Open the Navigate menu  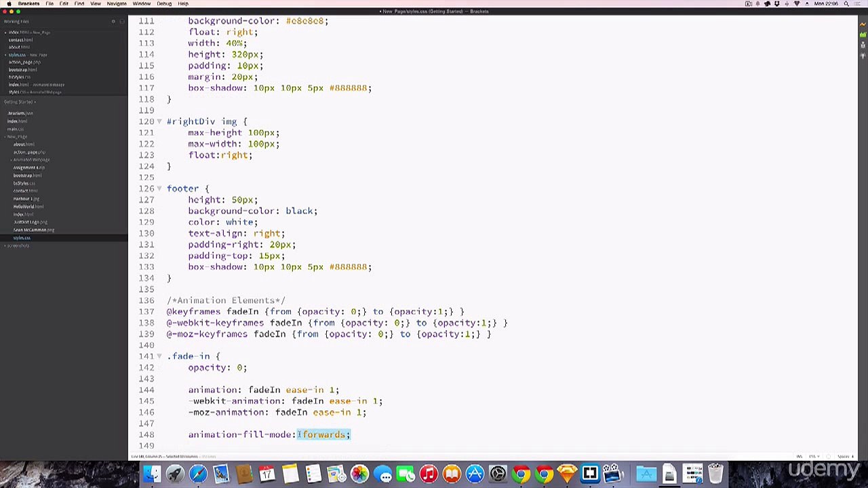[117, 3]
